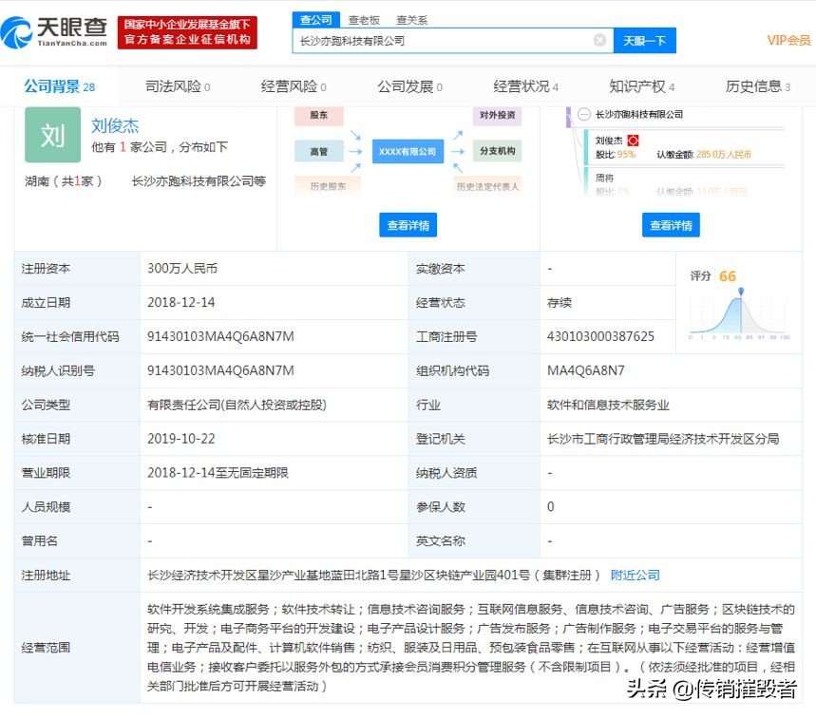
Task: Click the 分支机构 box in the diagram
Action: coord(498,151)
